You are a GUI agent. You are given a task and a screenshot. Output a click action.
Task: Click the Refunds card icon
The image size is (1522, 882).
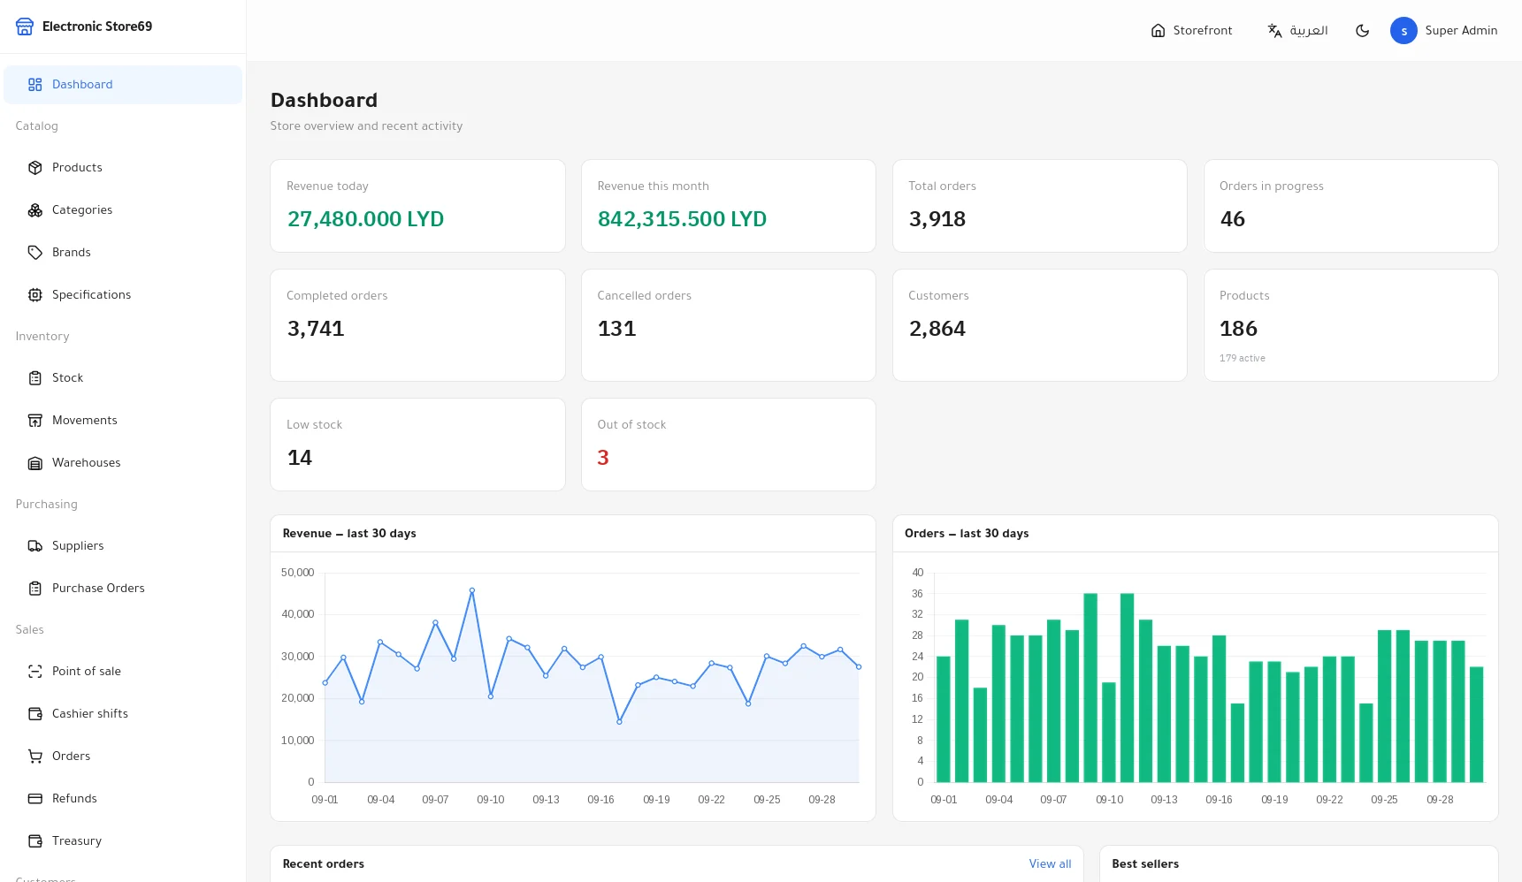point(35,799)
